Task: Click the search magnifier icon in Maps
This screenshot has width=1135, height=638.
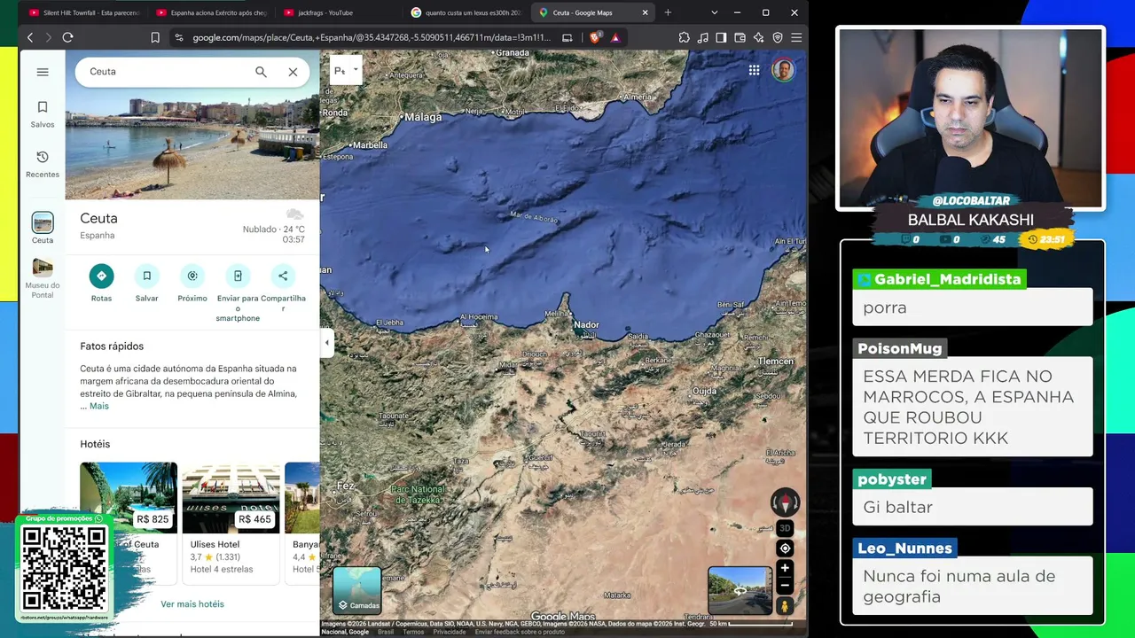Action: [x=261, y=72]
